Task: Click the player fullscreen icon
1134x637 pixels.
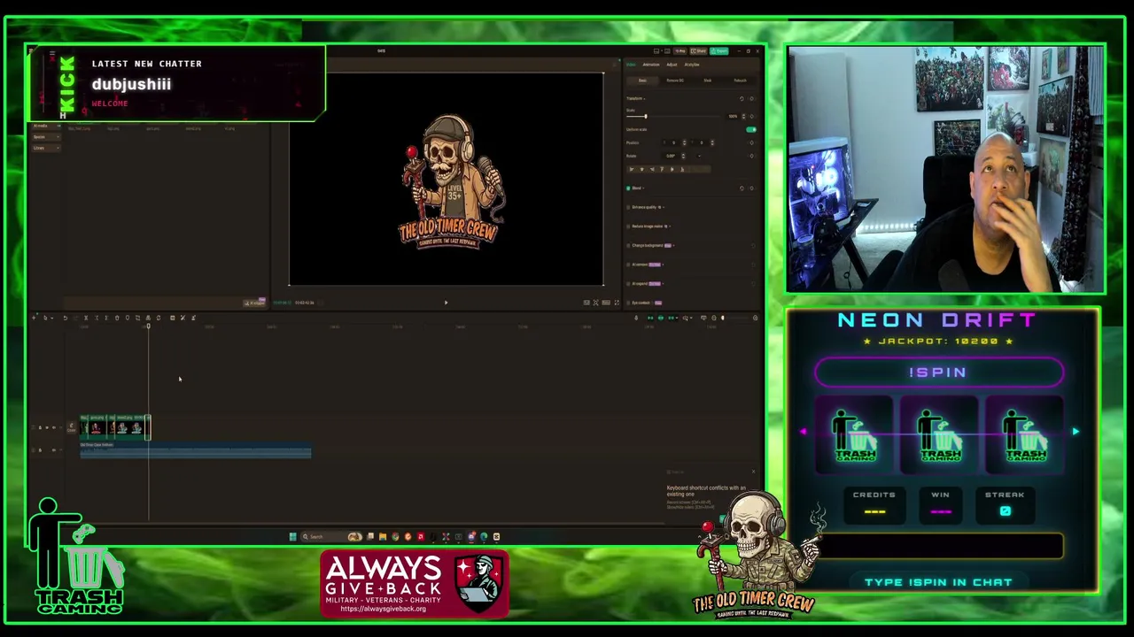Action: 617,303
